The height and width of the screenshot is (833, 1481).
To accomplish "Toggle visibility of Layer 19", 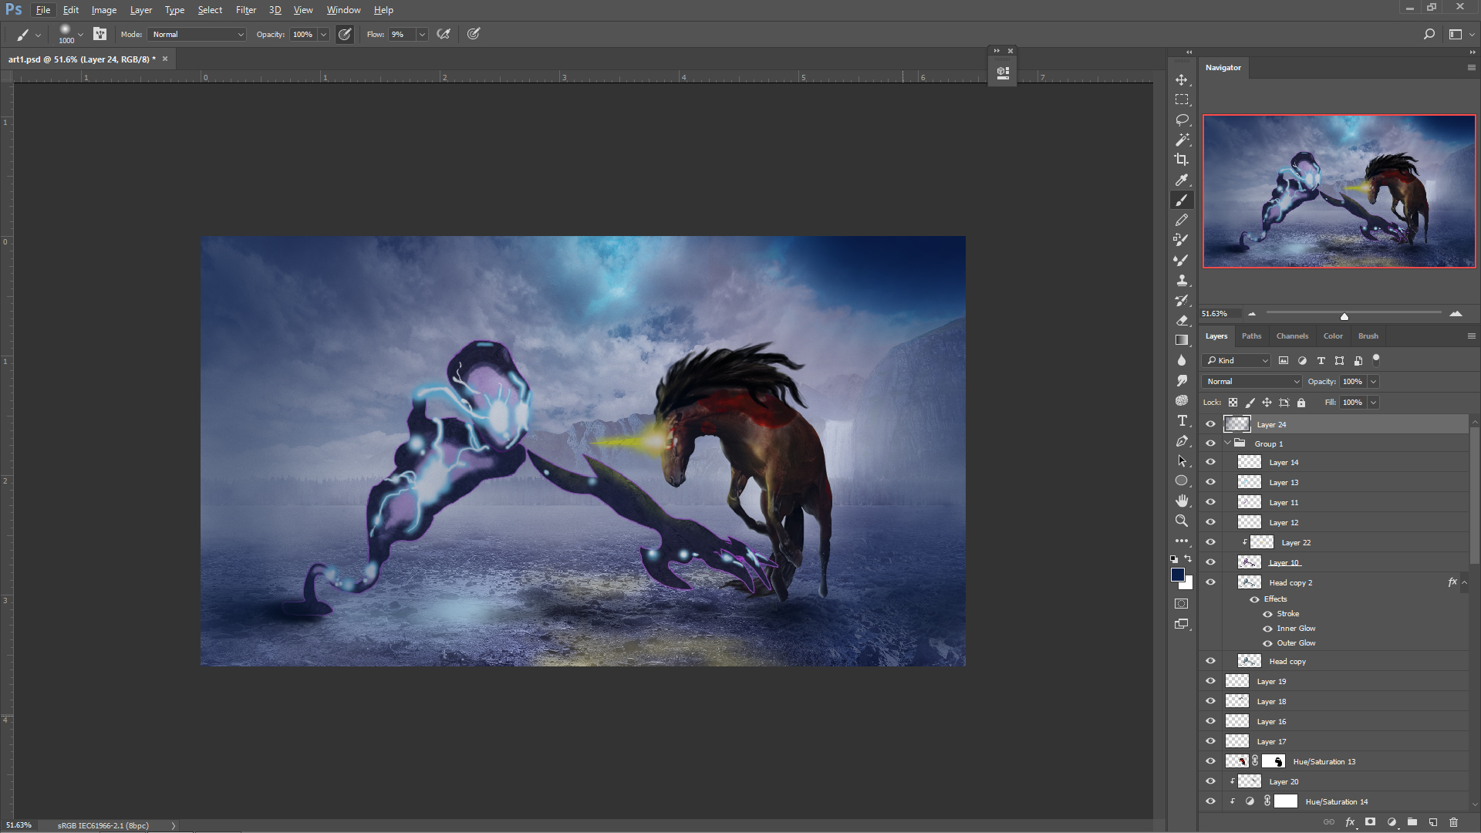I will (1210, 681).
